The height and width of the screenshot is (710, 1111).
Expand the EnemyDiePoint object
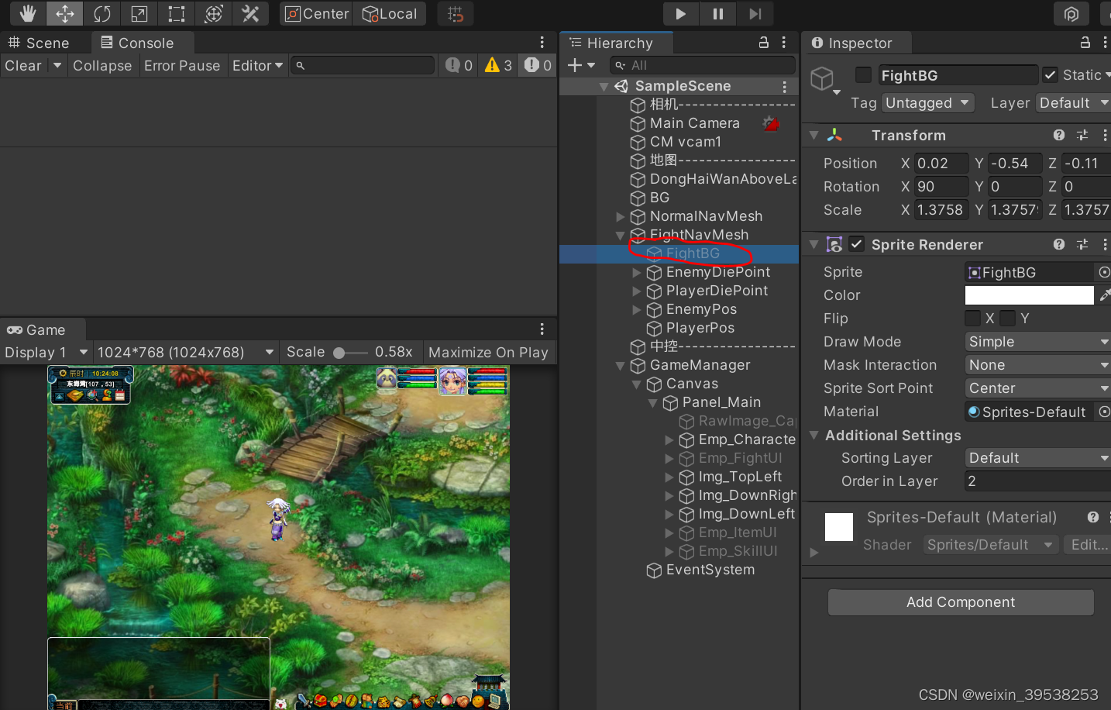point(636,272)
